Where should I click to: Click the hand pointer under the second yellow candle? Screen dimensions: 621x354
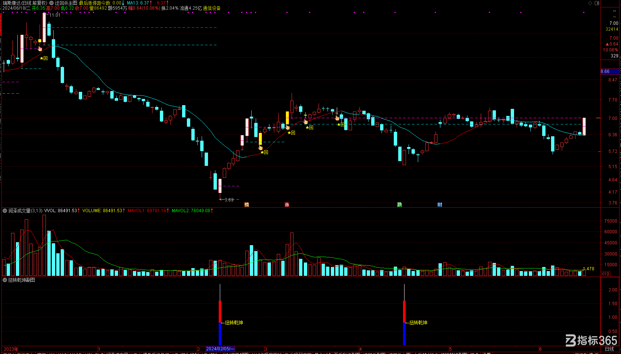pyautogui.click(x=288, y=127)
